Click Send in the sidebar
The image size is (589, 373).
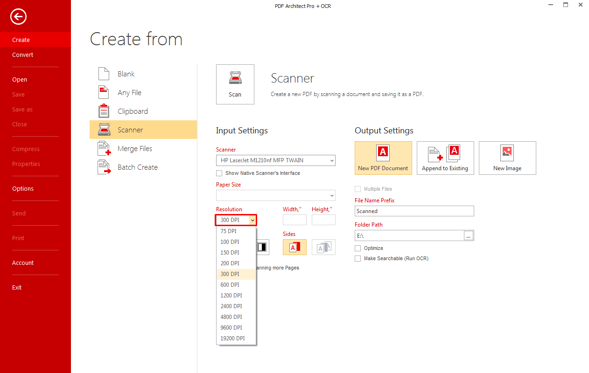35,214
